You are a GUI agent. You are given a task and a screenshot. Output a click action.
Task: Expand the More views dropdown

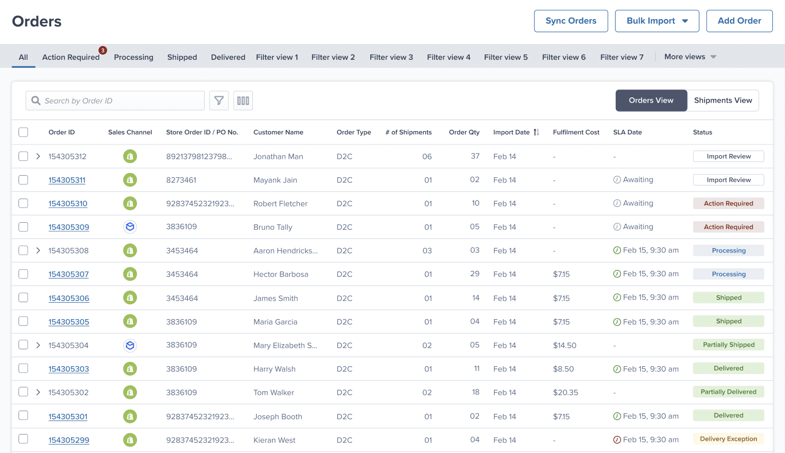(690, 57)
